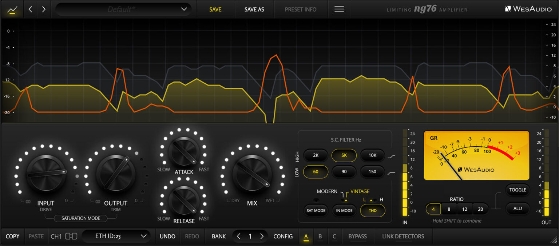This screenshot has height=246, width=559.
Task: Click the RELEASE knob
Action: (x=184, y=201)
